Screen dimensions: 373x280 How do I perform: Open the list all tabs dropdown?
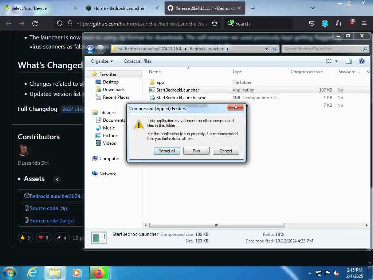pyautogui.click(x=312, y=8)
